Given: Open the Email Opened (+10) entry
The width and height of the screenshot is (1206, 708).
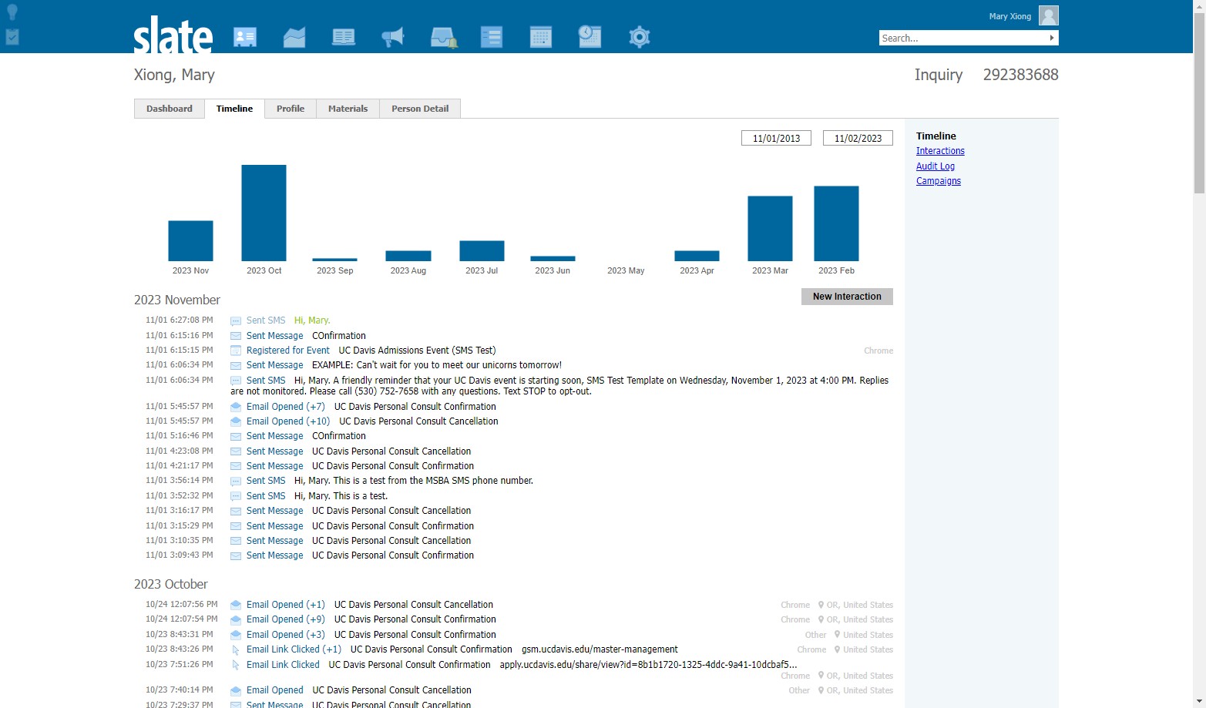Looking at the screenshot, I should pyautogui.click(x=288, y=421).
